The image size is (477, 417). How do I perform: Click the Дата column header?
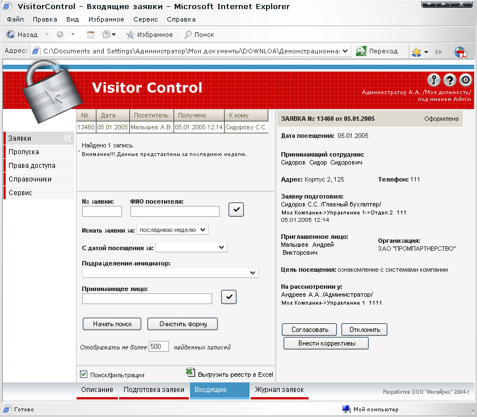click(x=112, y=115)
